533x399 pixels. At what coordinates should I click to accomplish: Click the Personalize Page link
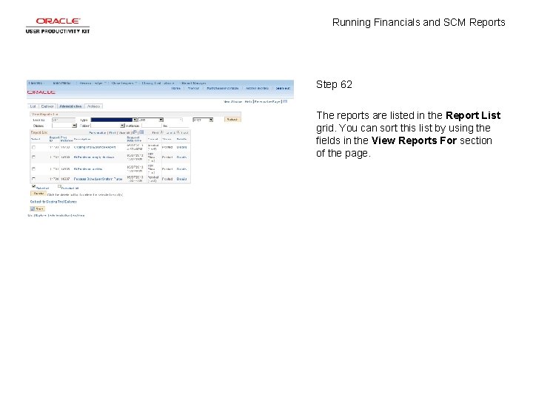(267, 101)
